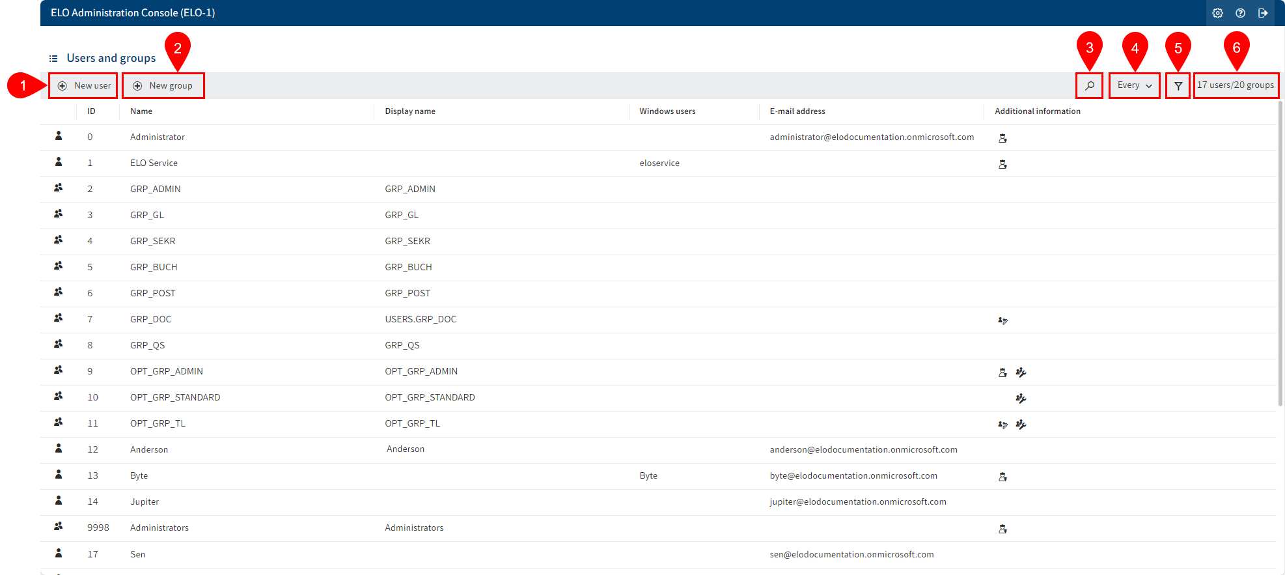Open the settings gear in header

(1217, 13)
